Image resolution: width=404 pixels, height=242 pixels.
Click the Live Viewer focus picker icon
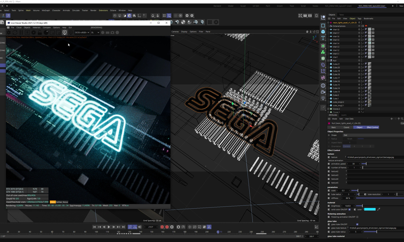(65, 33)
